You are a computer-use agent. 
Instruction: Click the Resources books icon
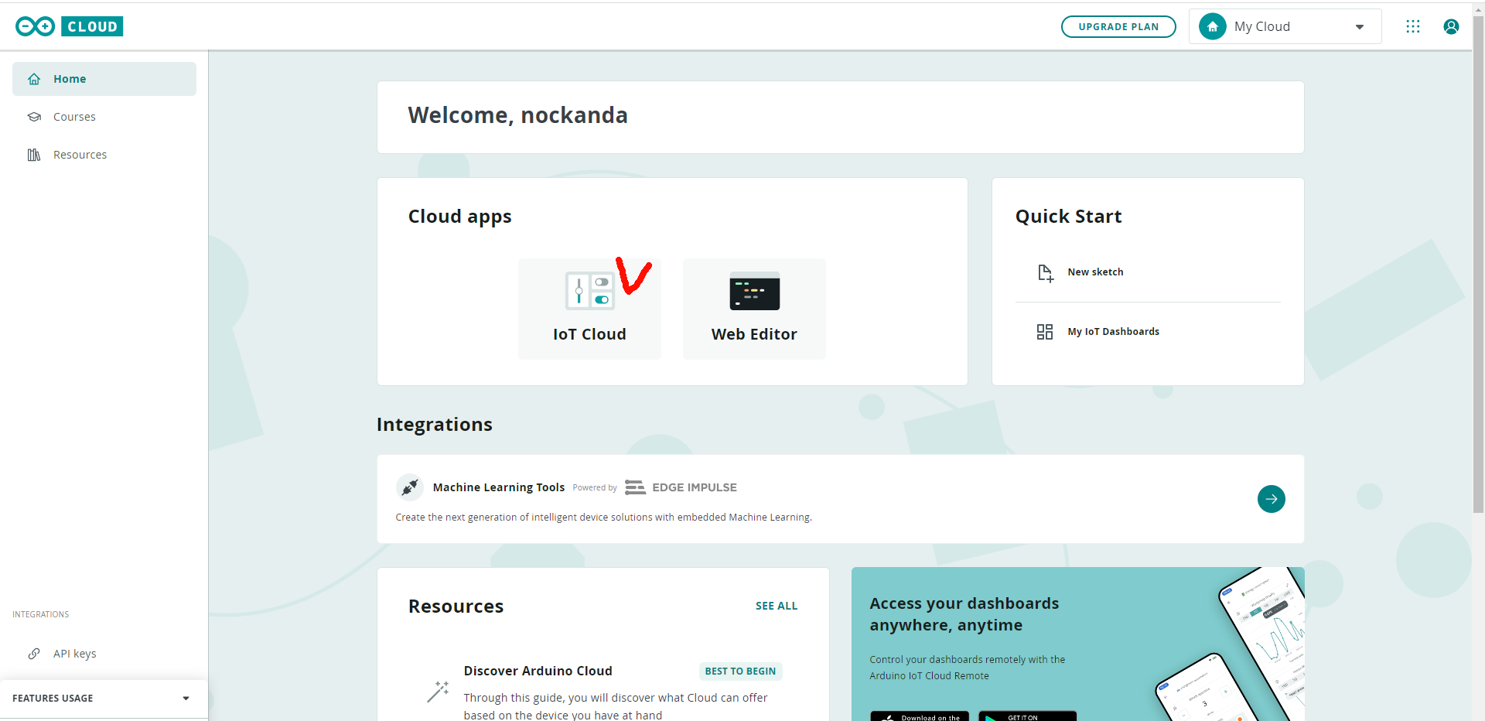[34, 155]
